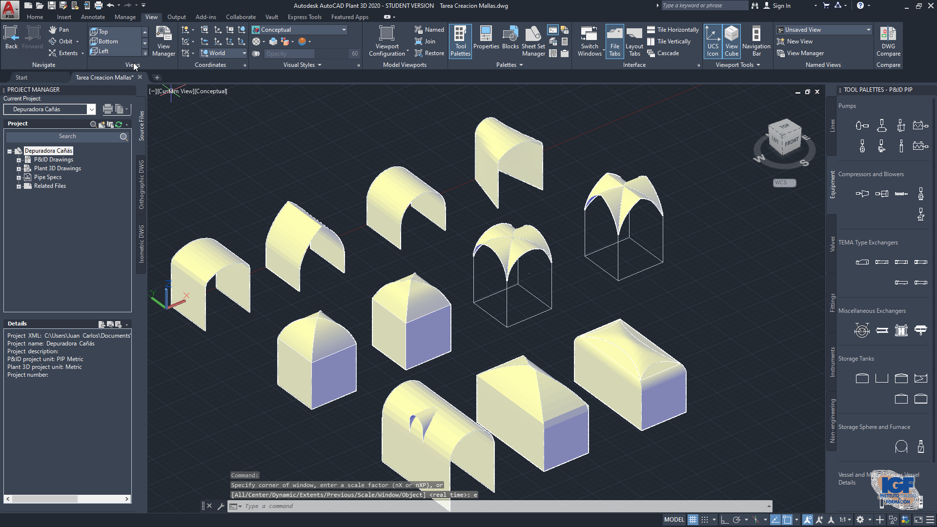The height and width of the screenshot is (527, 937).
Task: Open the Blocks palette
Action: pos(510,38)
